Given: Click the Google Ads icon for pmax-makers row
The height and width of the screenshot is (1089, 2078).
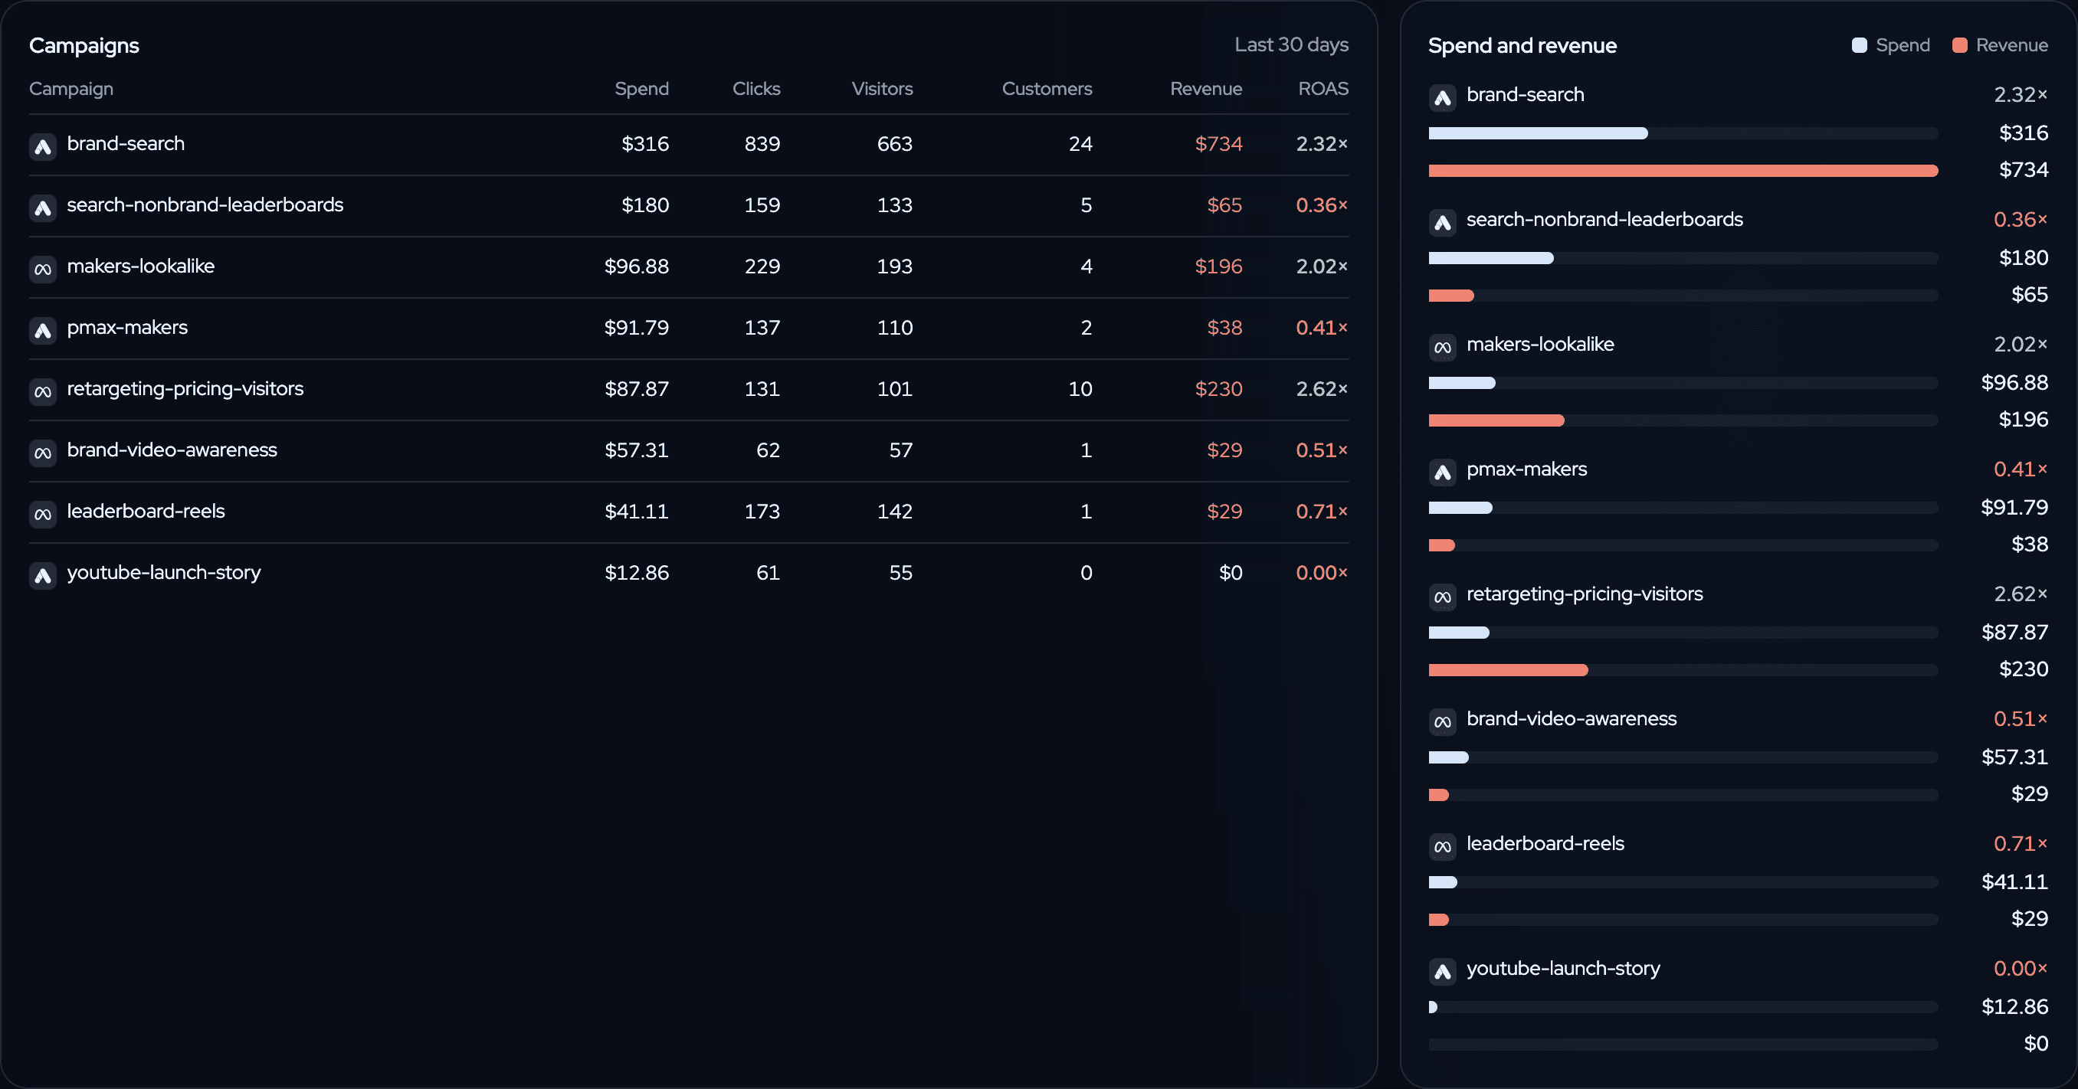Looking at the screenshot, I should [43, 329].
